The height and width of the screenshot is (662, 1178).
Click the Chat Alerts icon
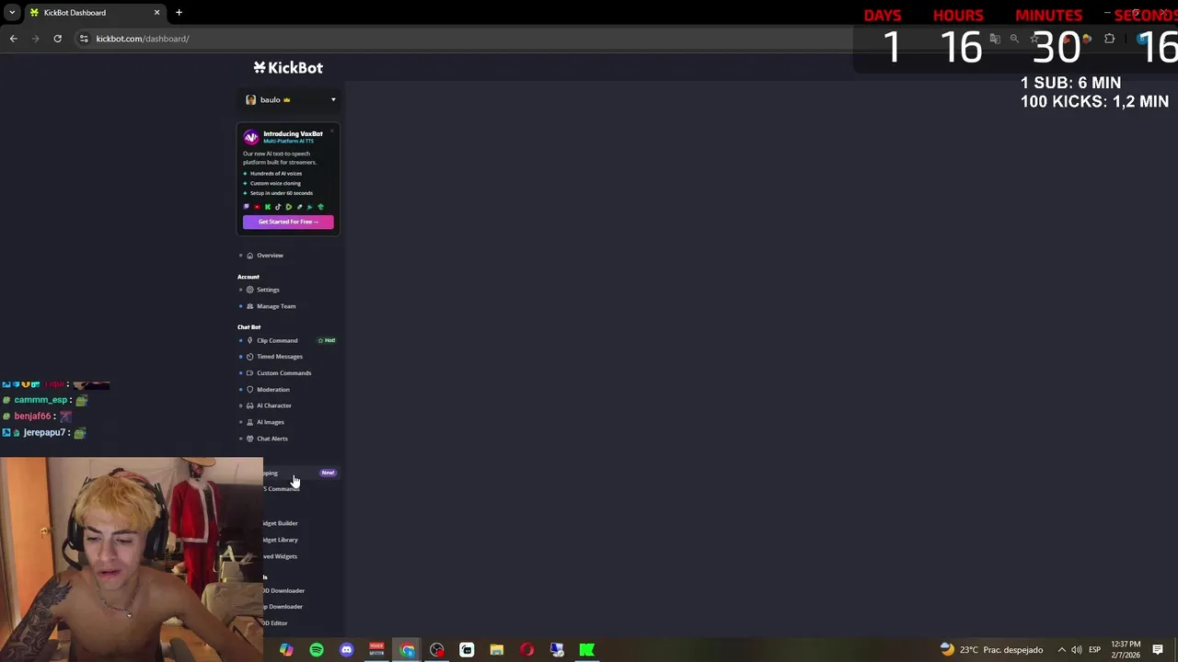pyautogui.click(x=249, y=439)
